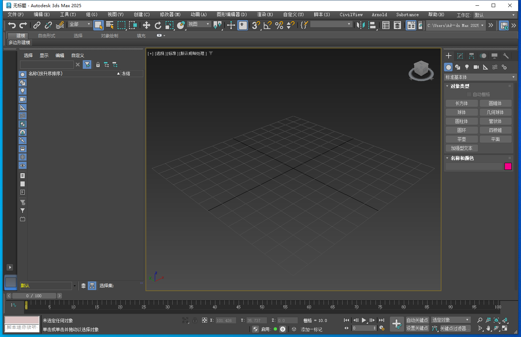Select the Rotate tool in toolbar
The width and height of the screenshot is (521, 337).
point(158,25)
